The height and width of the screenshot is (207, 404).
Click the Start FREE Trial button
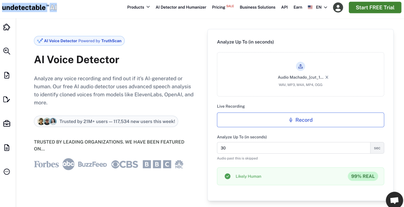(x=375, y=7)
